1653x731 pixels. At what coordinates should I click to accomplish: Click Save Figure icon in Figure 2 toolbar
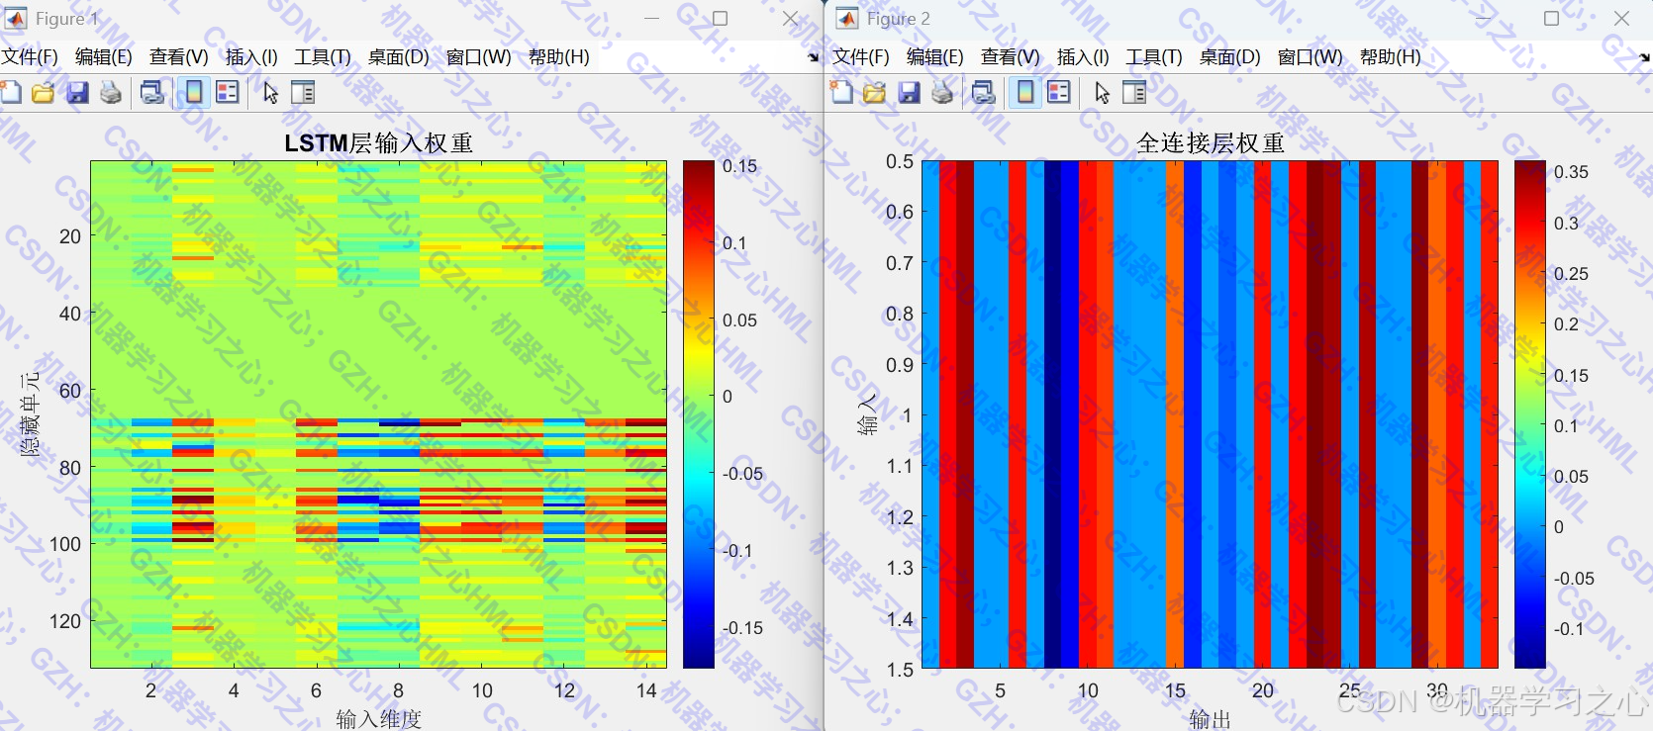pos(909,93)
